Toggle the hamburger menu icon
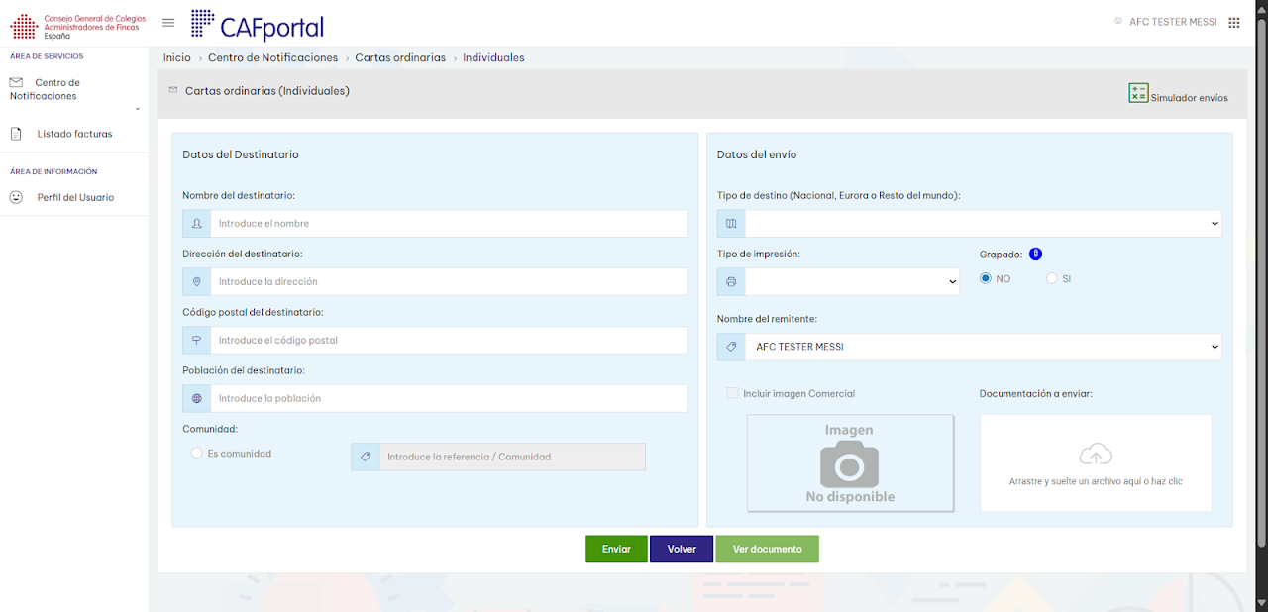Viewport: 1268px width, 612px height. [168, 23]
